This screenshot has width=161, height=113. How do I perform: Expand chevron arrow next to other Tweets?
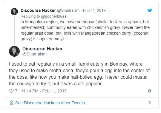tap(150, 103)
